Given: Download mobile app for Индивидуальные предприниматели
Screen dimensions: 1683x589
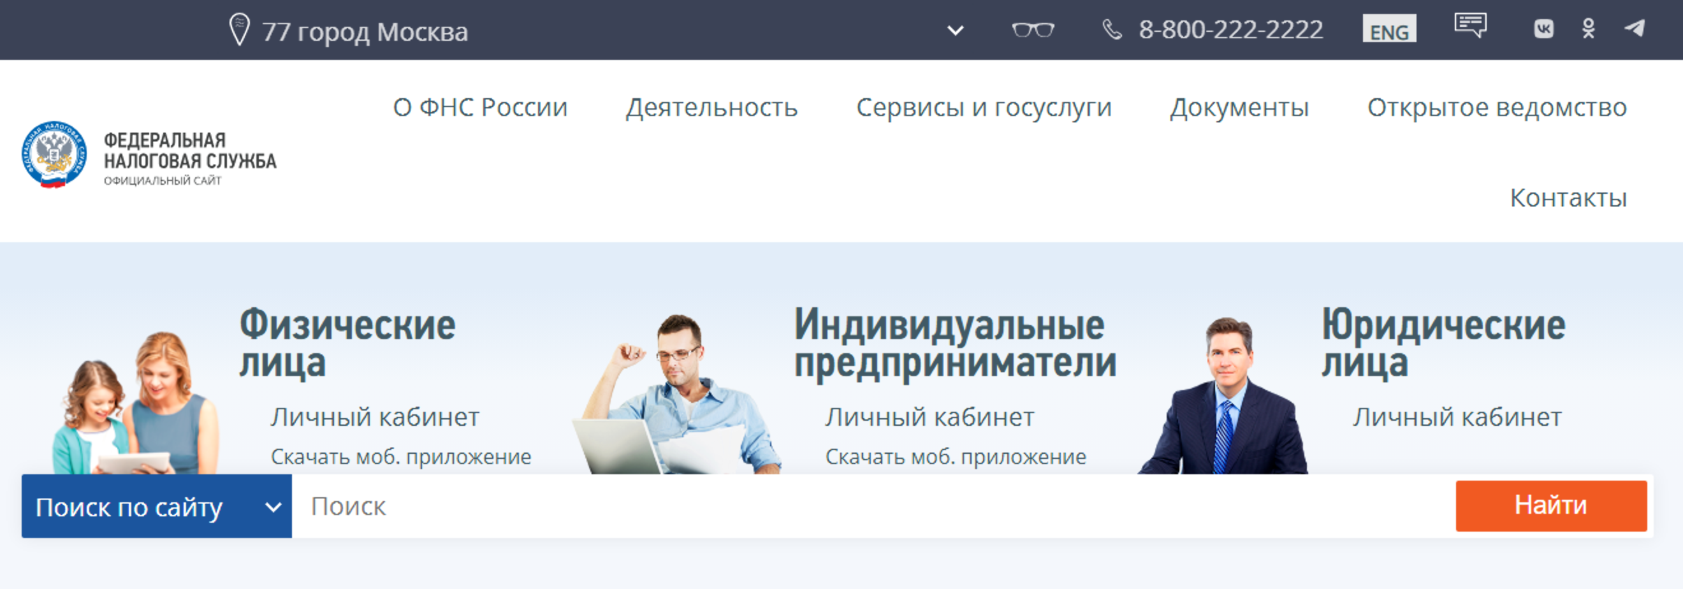Looking at the screenshot, I should [x=956, y=457].
